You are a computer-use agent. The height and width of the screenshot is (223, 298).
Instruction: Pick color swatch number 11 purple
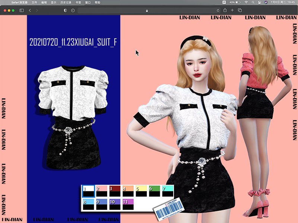pos(128,204)
